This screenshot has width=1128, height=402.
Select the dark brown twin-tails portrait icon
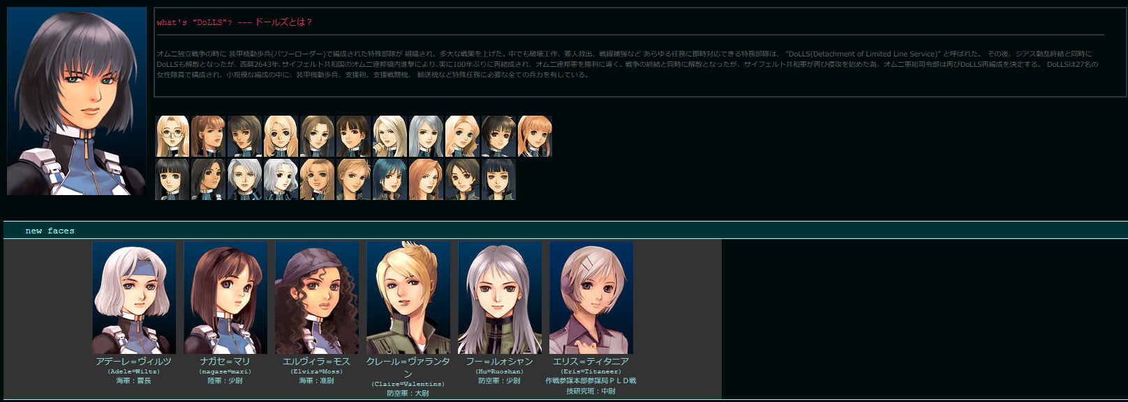pyautogui.click(x=354, y=136)
